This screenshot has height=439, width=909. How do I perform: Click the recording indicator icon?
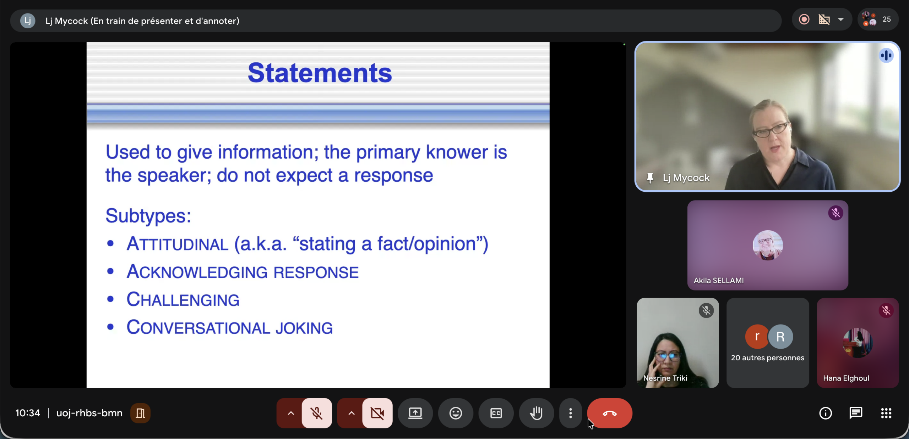pyautogui.click(x=804, y=19)
